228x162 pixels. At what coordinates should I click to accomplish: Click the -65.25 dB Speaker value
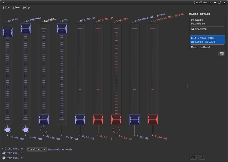coord(52,138)
